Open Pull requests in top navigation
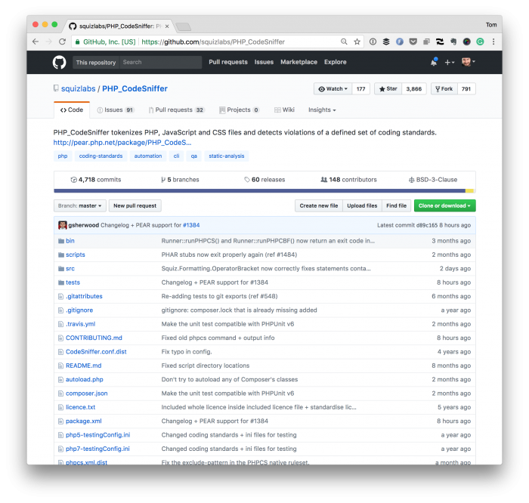 tap(228, 62)
